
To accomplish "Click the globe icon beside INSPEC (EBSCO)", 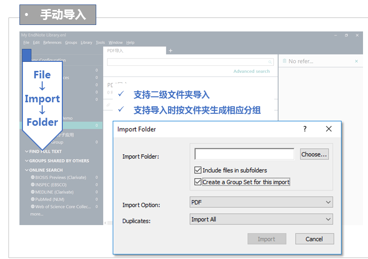I will point(32,184).
